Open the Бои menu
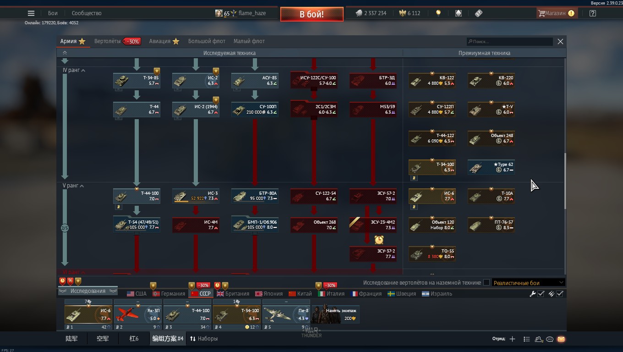This screenshot has width=623, height=352. pyautogui.click(x=53, y=13)
